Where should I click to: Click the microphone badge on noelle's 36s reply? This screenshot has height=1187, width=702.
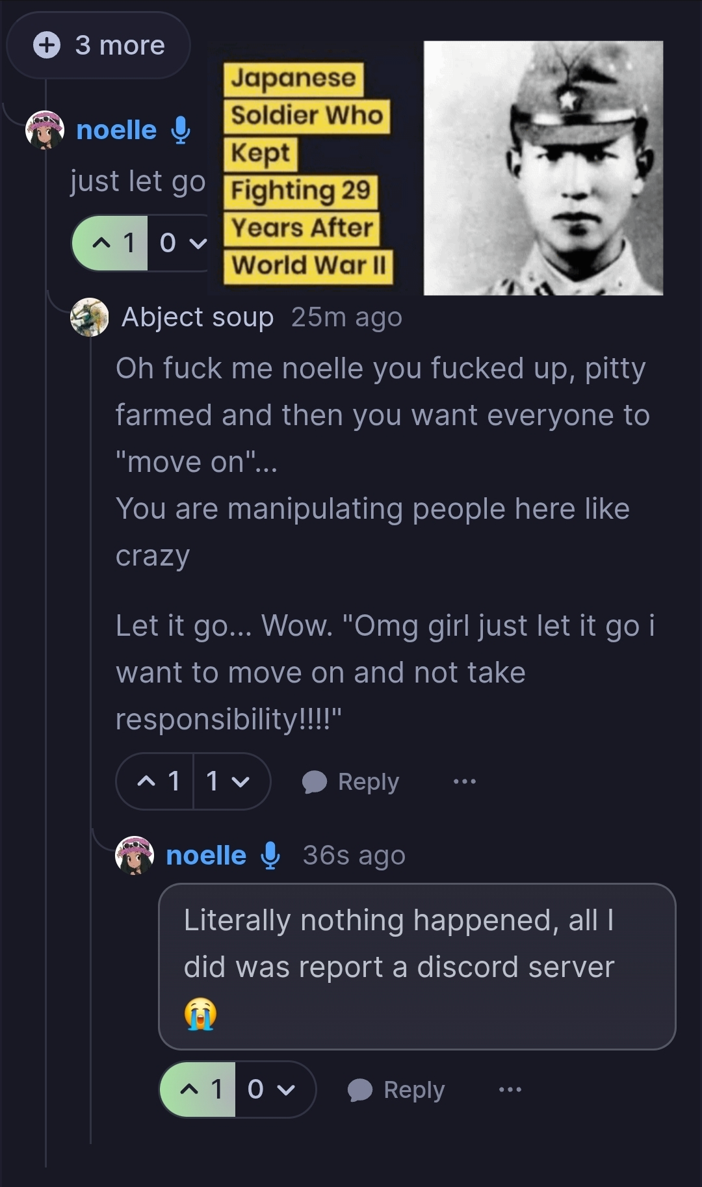pyautogui.click(x=270, y=855)
